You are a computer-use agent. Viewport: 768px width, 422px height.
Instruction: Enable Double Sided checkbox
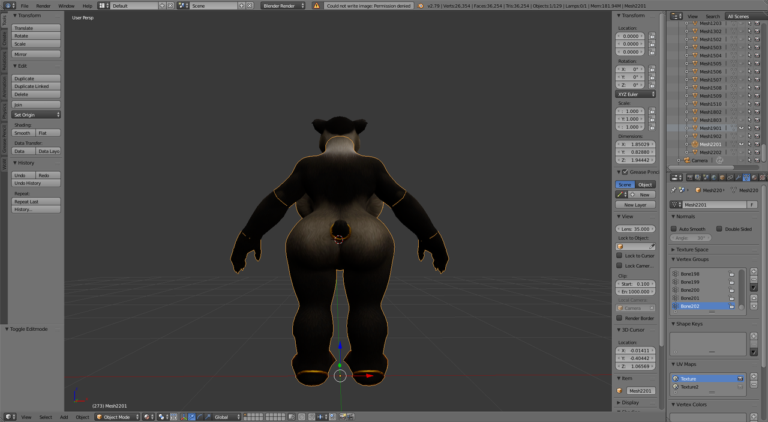coord(719,229)
